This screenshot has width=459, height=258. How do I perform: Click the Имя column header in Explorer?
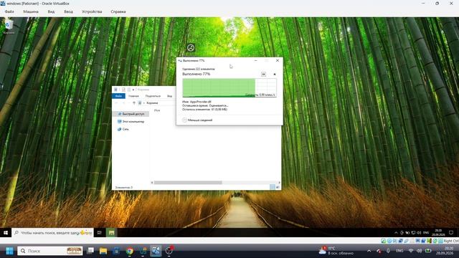pyautogui.click(x=157, y=110)
